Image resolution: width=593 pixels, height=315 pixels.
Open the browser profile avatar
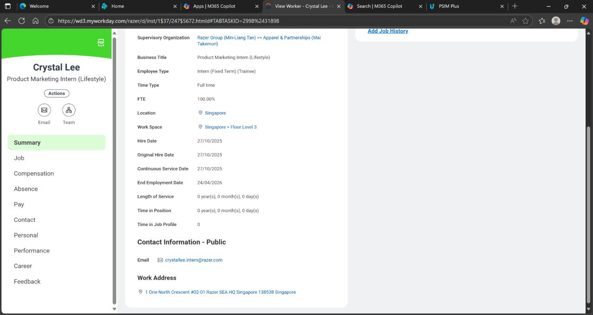click(556, 21)
